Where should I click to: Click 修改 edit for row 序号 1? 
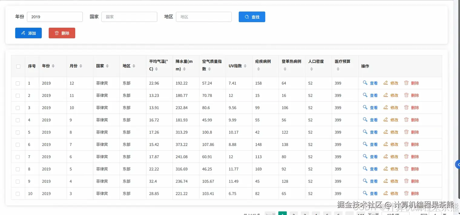pyautogui.click(x=391, y=83)
